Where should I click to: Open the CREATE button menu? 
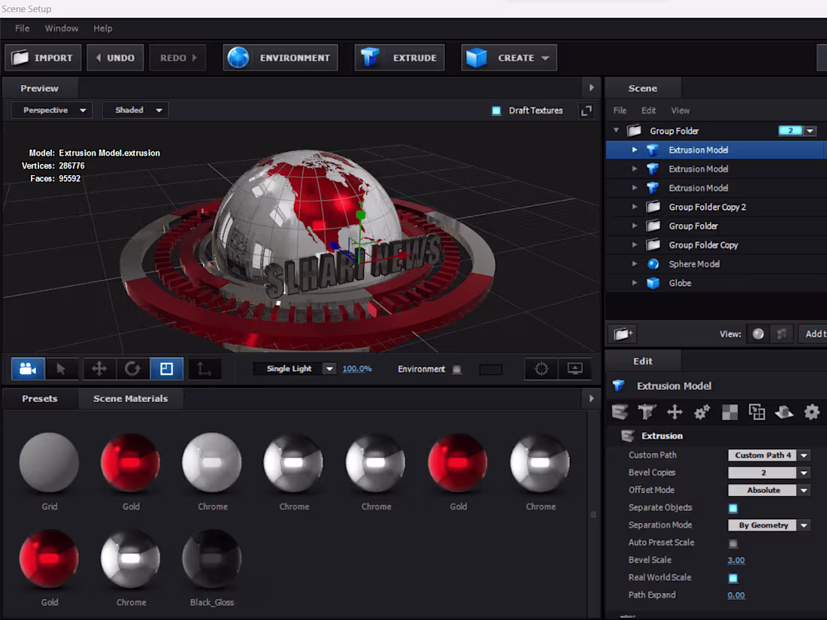point(509,57)
